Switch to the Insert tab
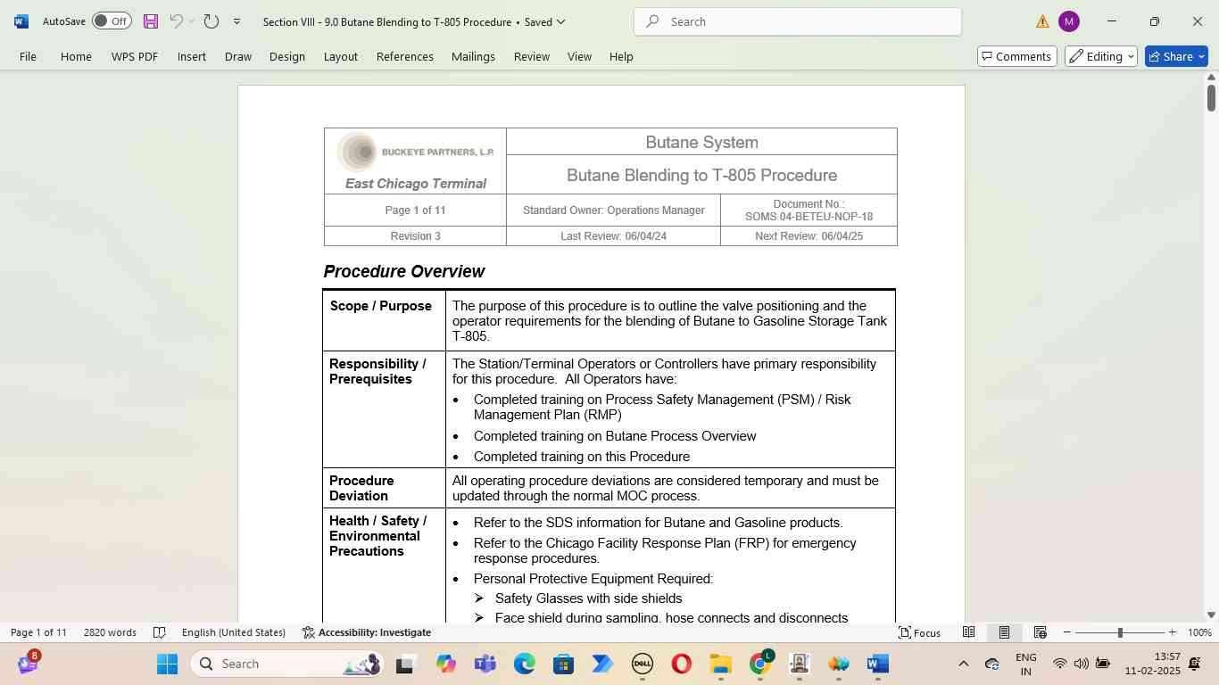Viewport: 1219px width, 685px height. point(192,56)
